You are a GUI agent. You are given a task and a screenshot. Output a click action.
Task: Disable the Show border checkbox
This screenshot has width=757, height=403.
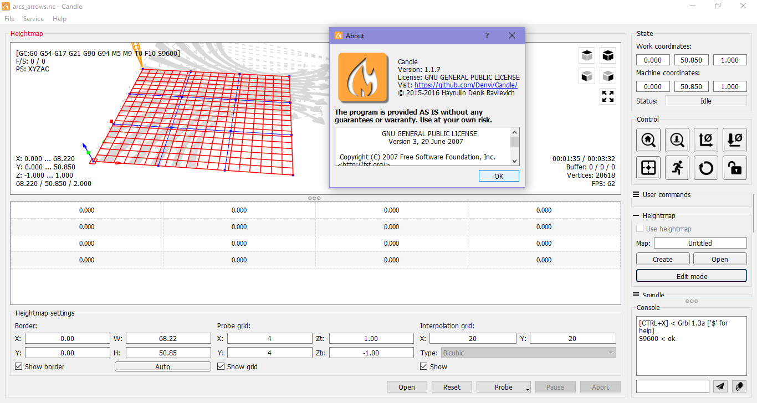point(18,366)
